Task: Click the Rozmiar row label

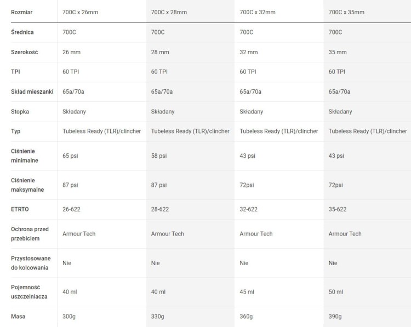Action: click(22, 12)
